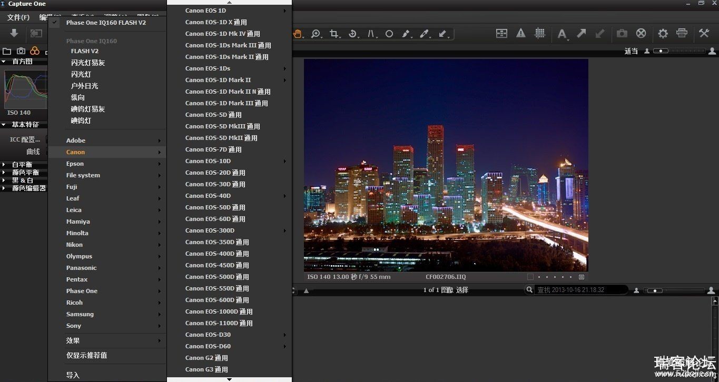Open the 效果 effects submenu
Screen dimensions: 719x382
(107, 340)
